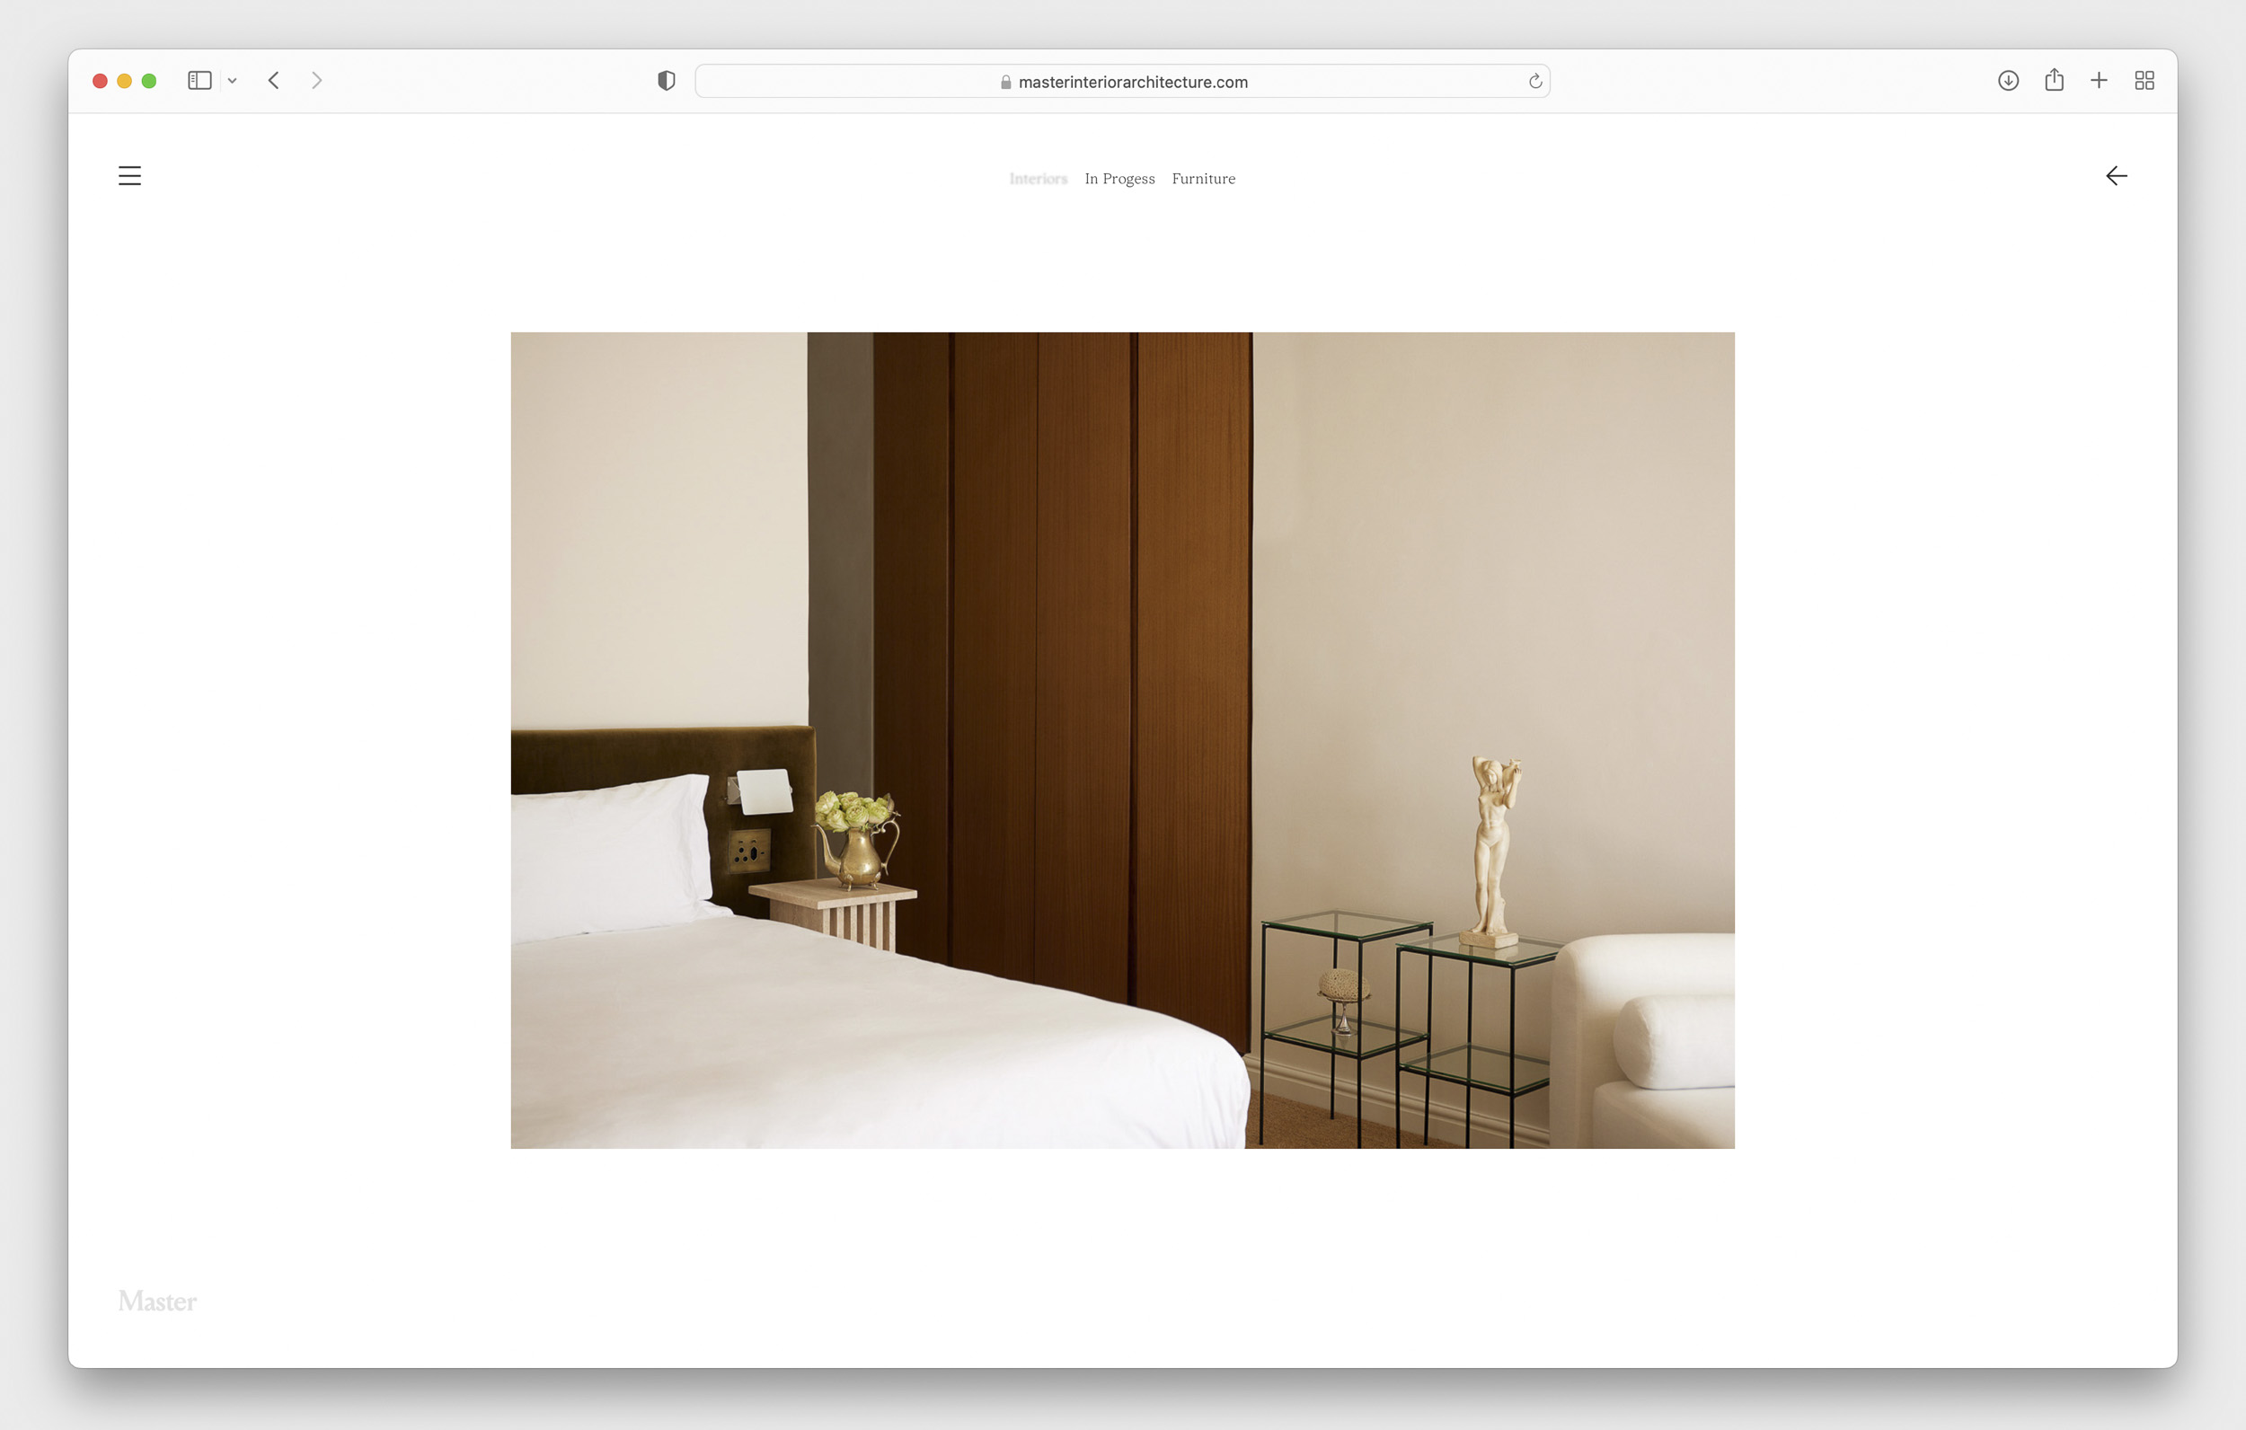Open the hamburger menu icon
This screenshot has width=2246, height=1430.
click(129, 175)
